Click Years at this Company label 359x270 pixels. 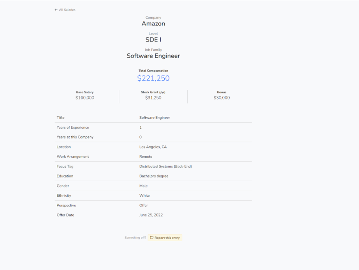coord(75,137)
